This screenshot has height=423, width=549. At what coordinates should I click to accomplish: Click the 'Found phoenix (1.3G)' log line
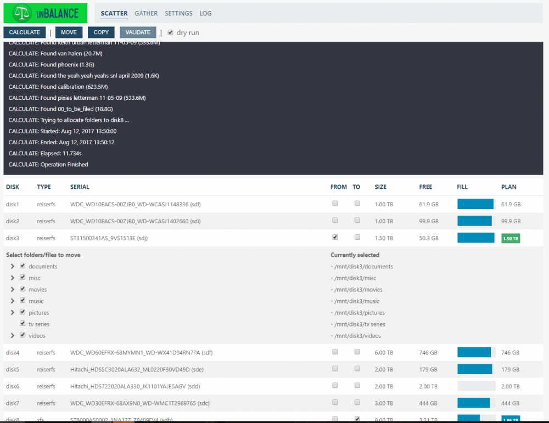click(x=52, y=64)
